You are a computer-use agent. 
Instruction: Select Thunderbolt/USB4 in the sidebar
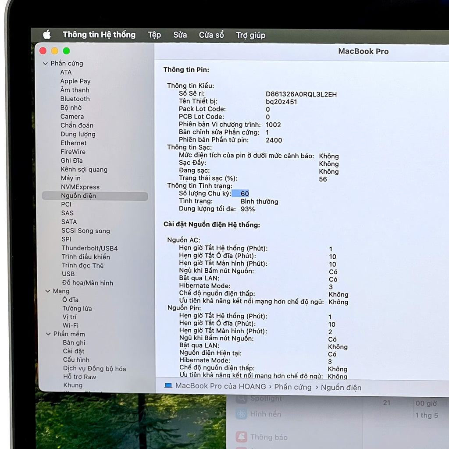(x=89, y=248)
